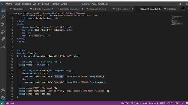188x105 pixels.
Task: Expand script breadcrumb symbol
Action: coord(59,13)
